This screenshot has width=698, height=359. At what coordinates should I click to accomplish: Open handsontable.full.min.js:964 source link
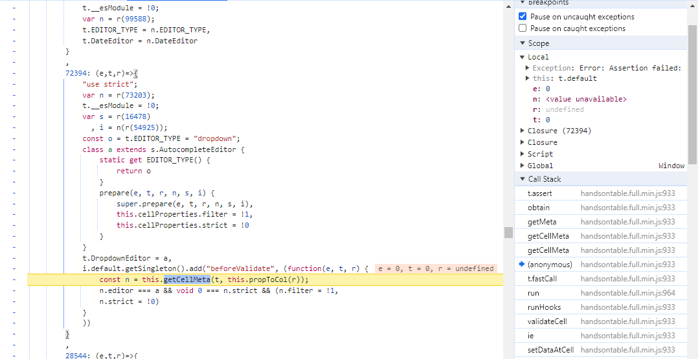pyautogui.click(x=627, y=293)
